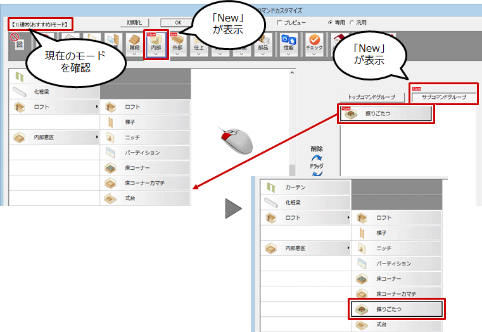Enable the プレビュー checkbox
The image size is (482, 332).
click(279, 22)
